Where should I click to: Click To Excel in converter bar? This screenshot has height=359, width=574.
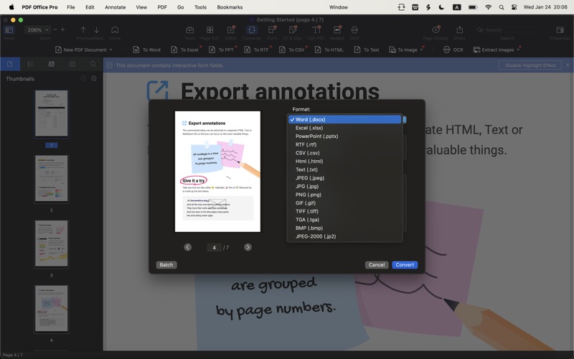click(x=185, y=50)
